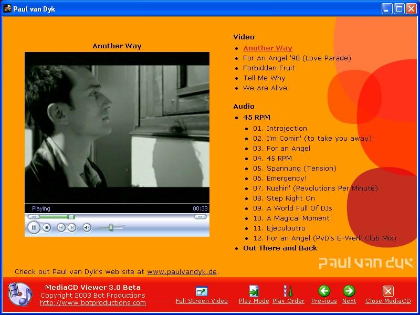This screenshot has height=315, width=420.
Task: Play track 01. Introjection
Action: pyautogui.click(x=280, y=129)
